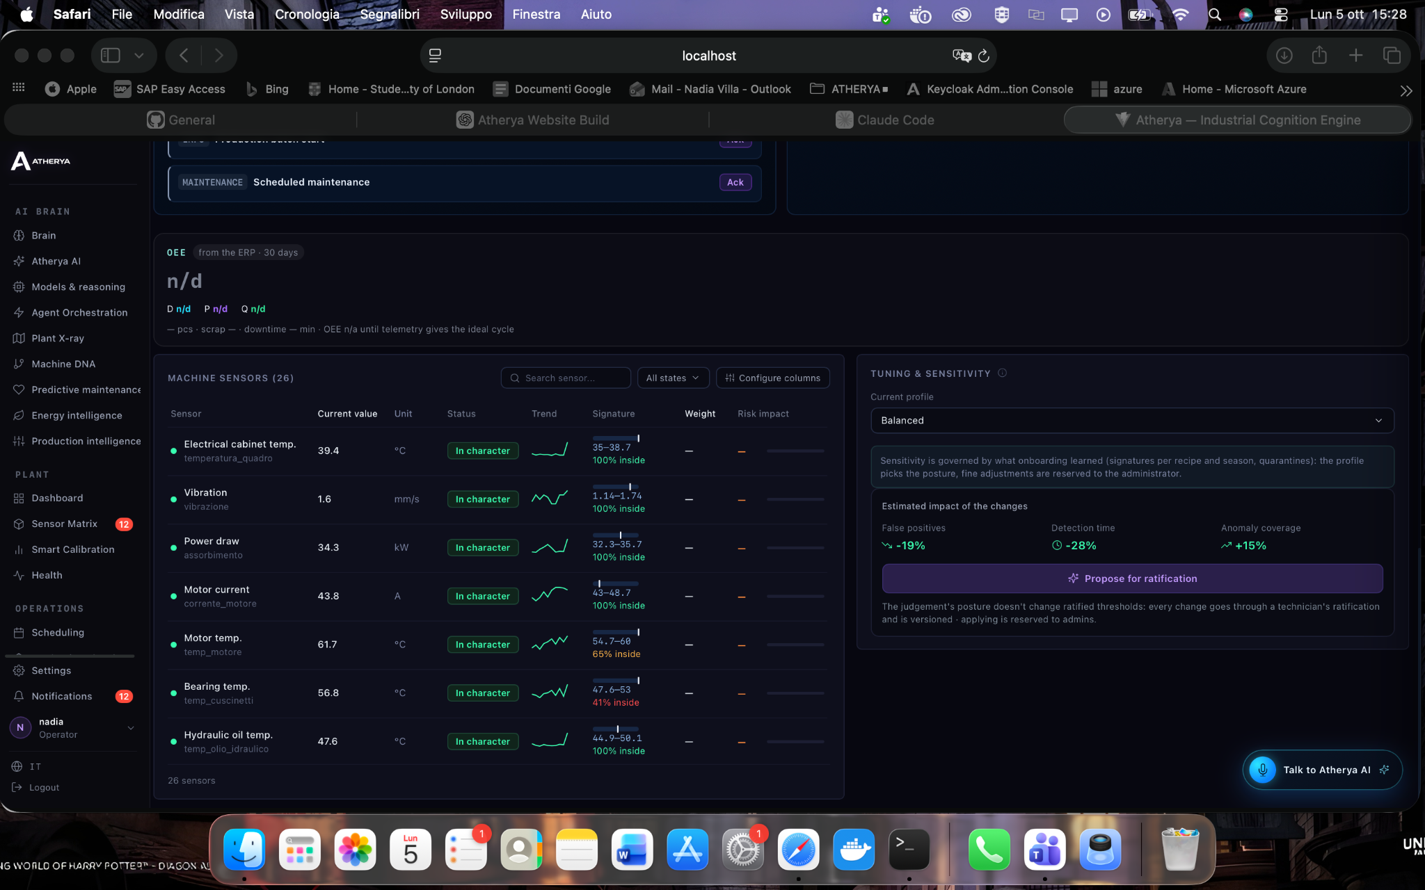The image size is (1425, 890).
Task: Switch to Atherya Website Build tab
Action: pyautogui.click(x=533, y=120)
